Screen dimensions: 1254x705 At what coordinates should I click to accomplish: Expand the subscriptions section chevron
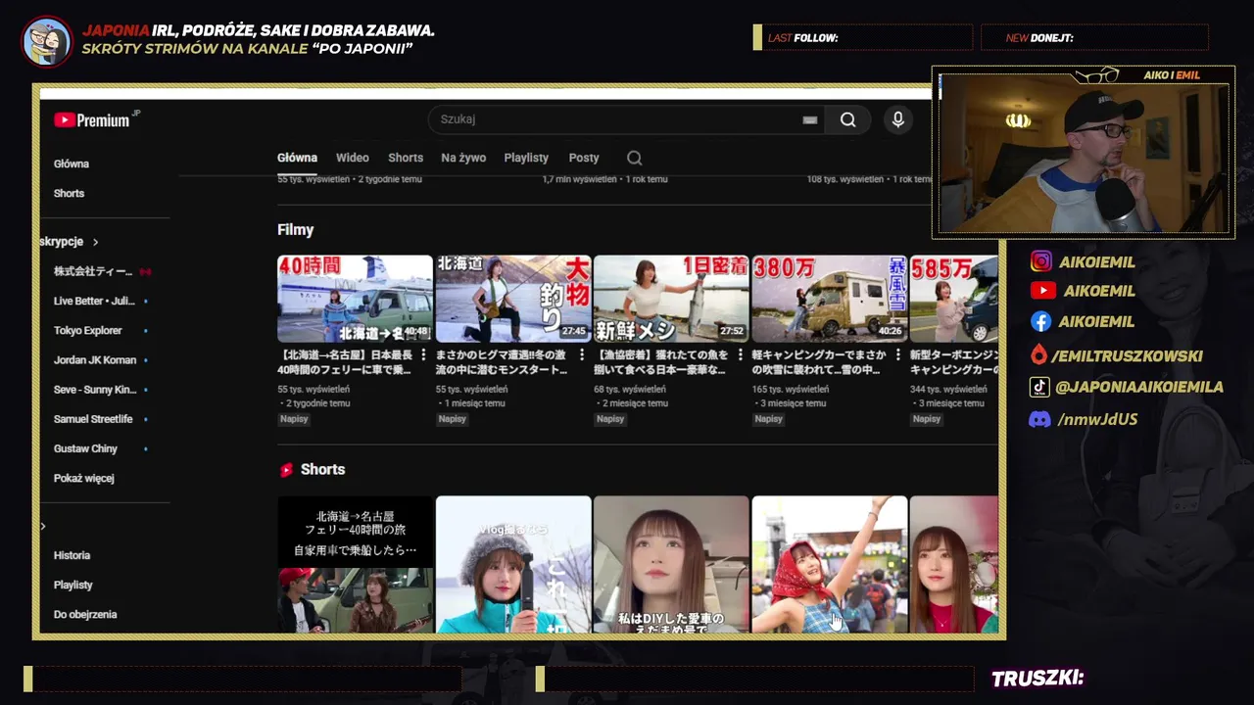pyautogui.click(x=95, y=242)
